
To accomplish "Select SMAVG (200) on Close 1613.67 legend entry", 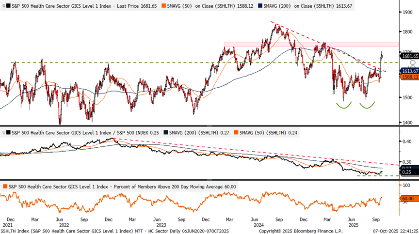I will (x=307, y=6).
